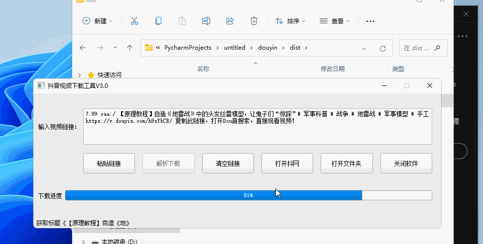Click the Cut scissors icon
The image size is (483, 244).
coord(134,21)
